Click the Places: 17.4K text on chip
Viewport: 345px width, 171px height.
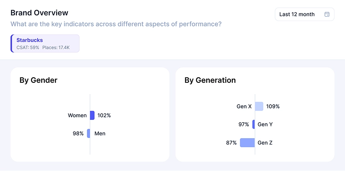[56, 47]
